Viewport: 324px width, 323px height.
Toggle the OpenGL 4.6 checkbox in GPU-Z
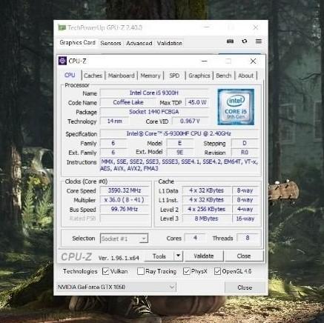217,271
